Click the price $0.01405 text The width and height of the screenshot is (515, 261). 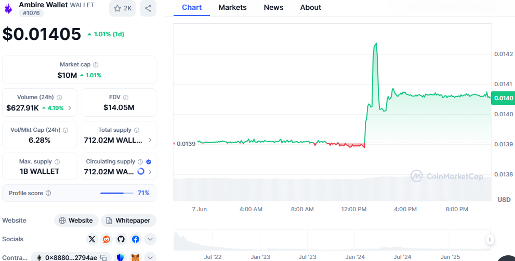coord(42,34)
